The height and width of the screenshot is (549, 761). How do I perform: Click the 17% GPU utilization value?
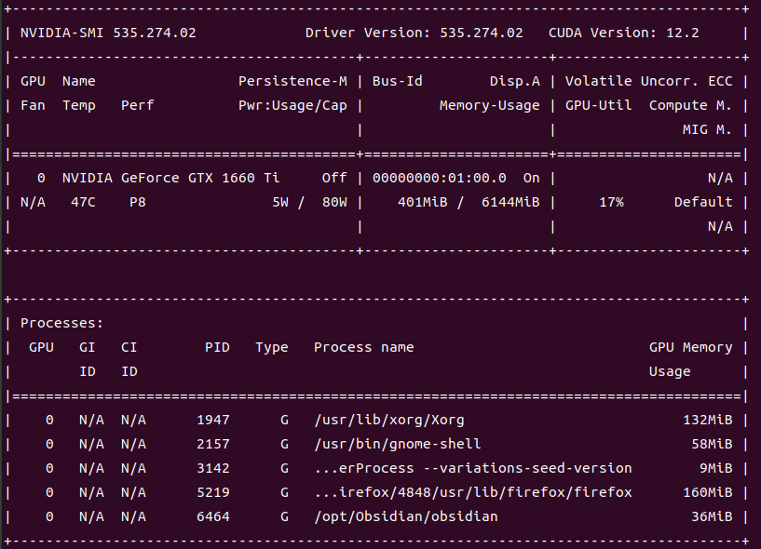click(x=611, y=202)
